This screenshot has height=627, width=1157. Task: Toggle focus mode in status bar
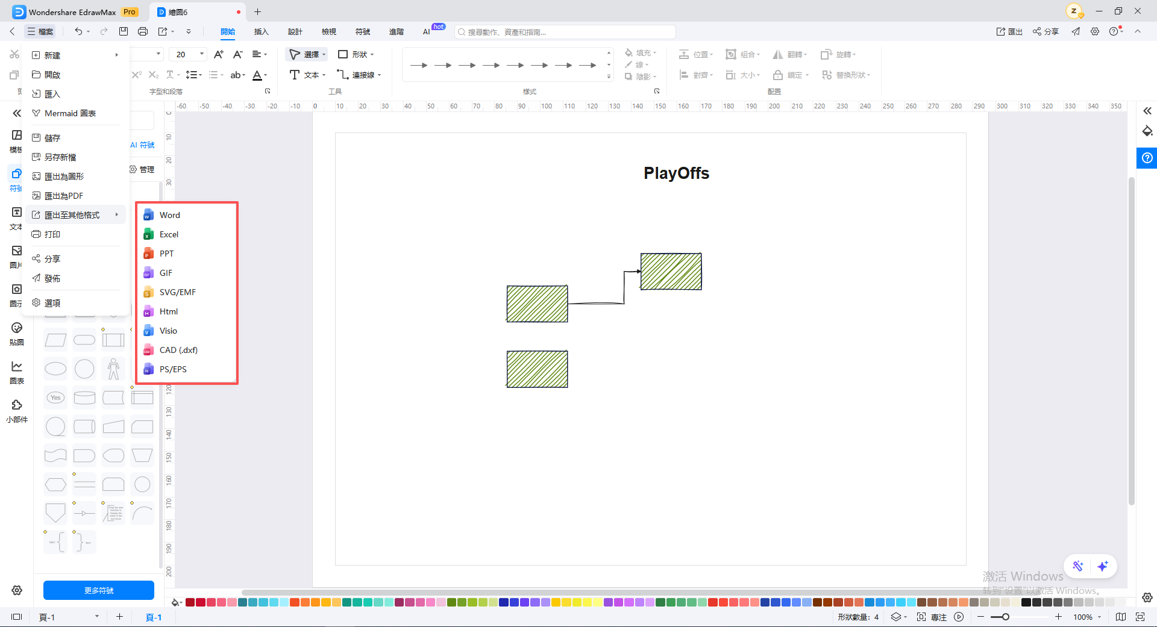pyautogui.click(x=932, y=617)
